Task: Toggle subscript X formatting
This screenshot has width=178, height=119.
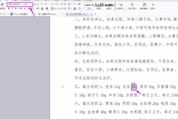Action: click(28, 8)
